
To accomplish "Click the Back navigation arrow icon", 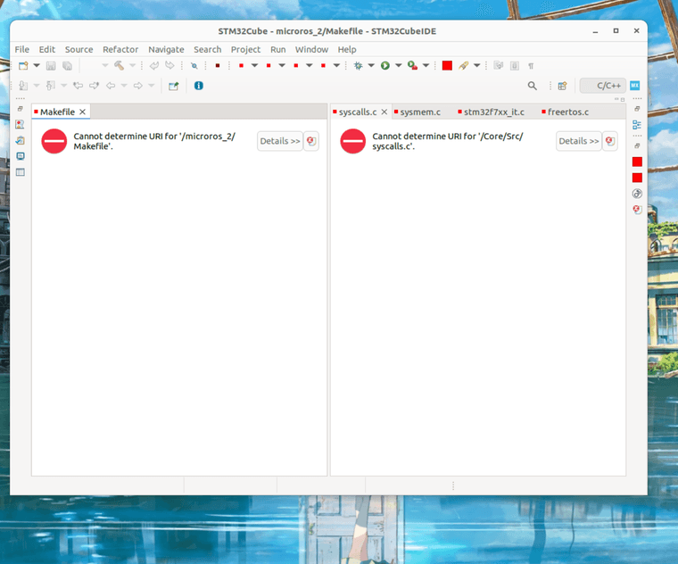I will tap(111, 86).
